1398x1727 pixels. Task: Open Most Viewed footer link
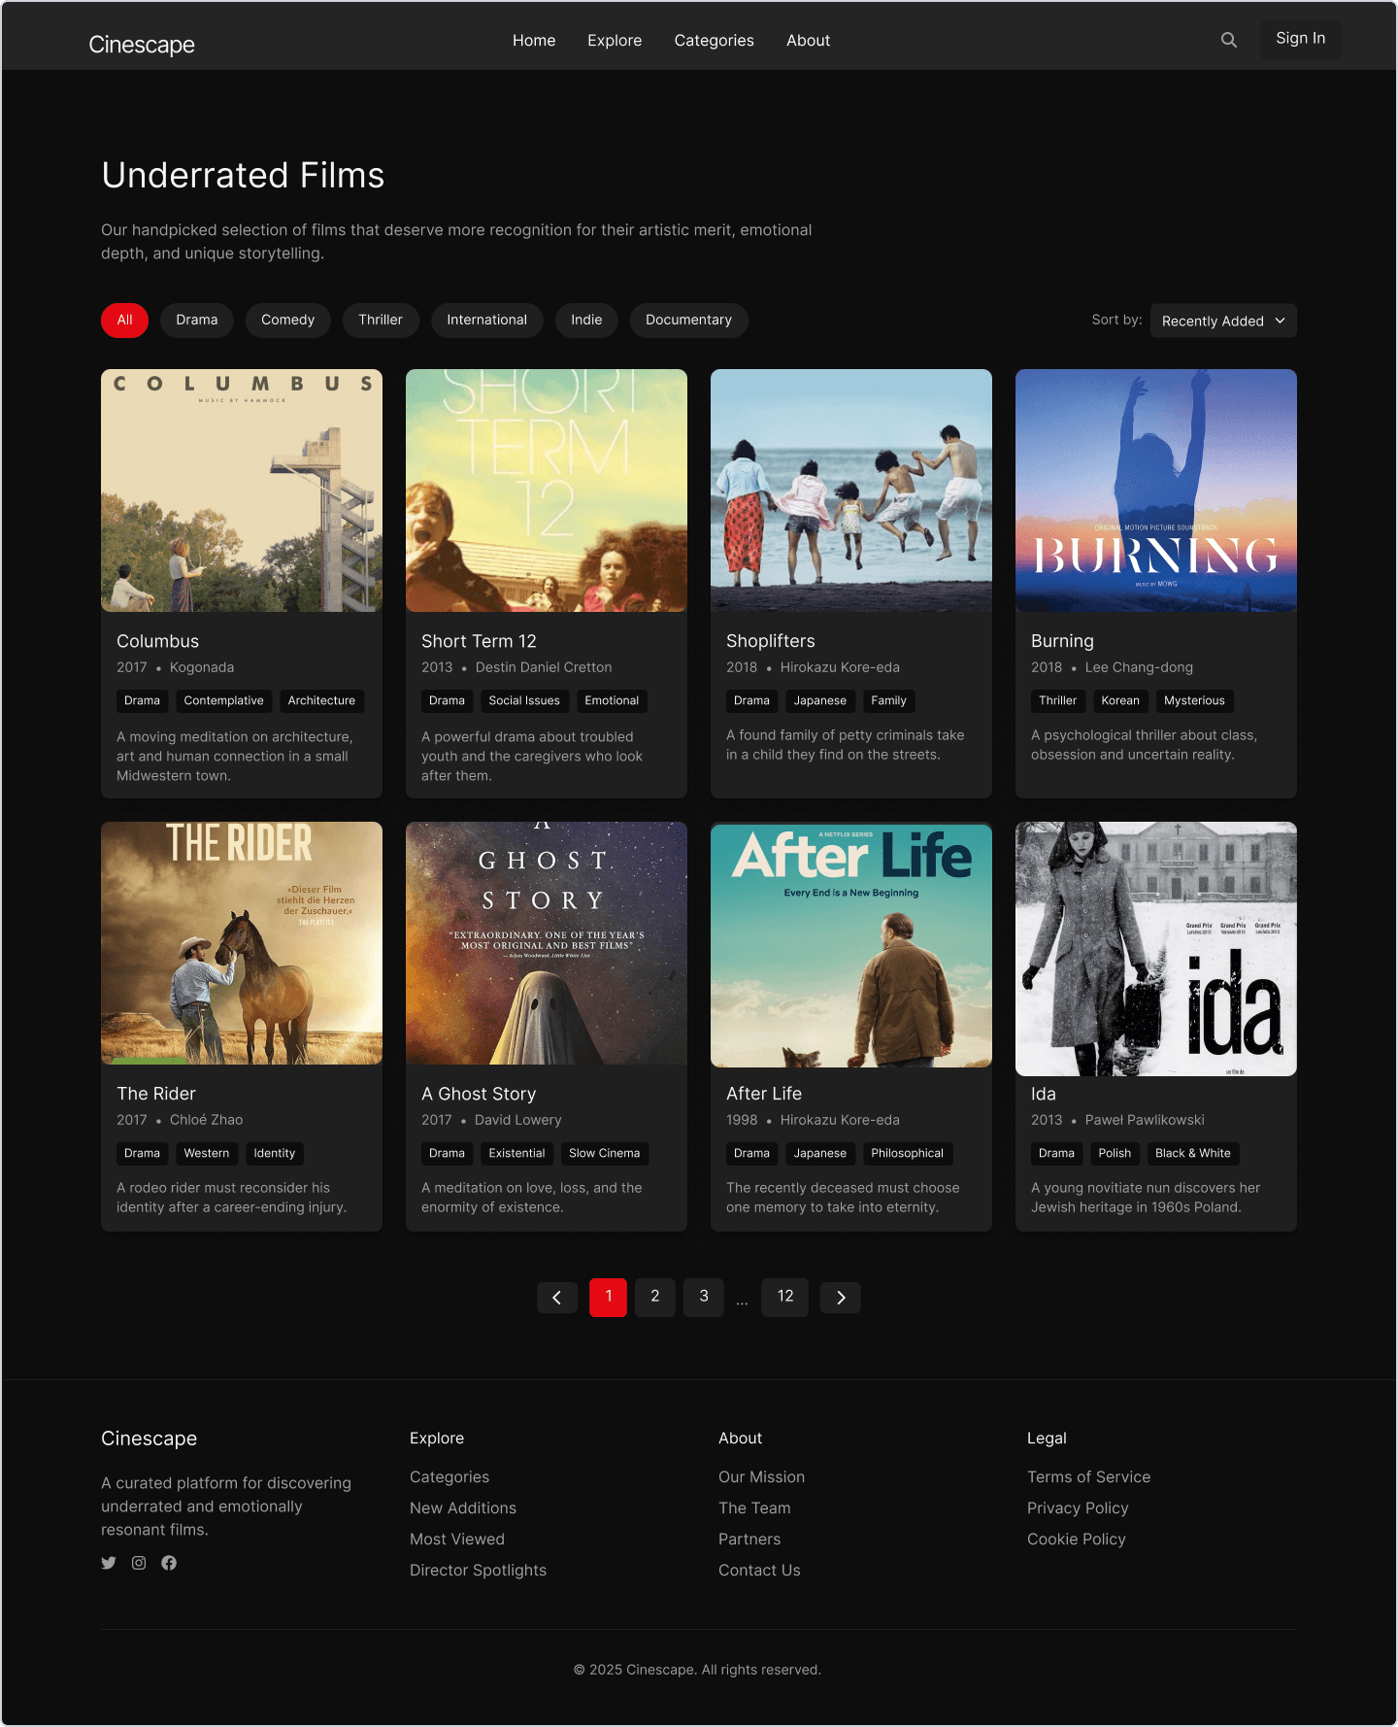[457, 1540]
